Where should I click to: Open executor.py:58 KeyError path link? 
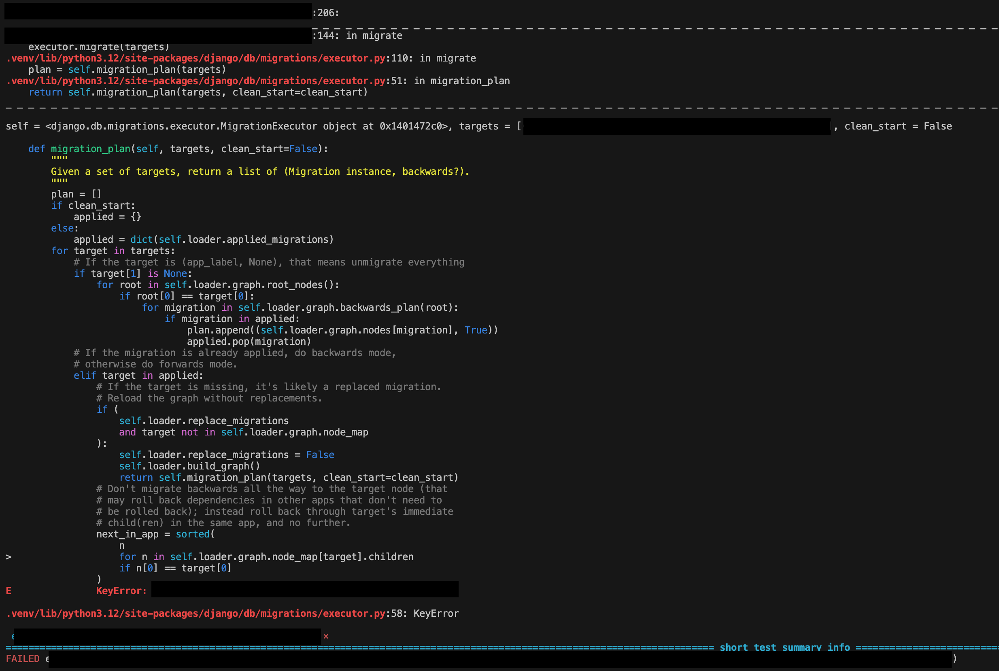pos(196,613)
